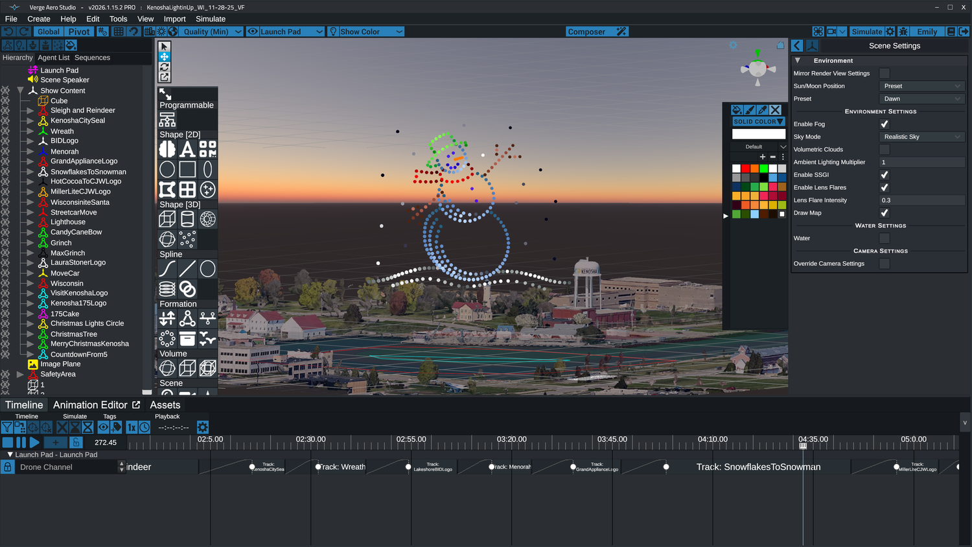Click the timeline filter funnel icon
972x547 pixels.
(x=7, y=427)
